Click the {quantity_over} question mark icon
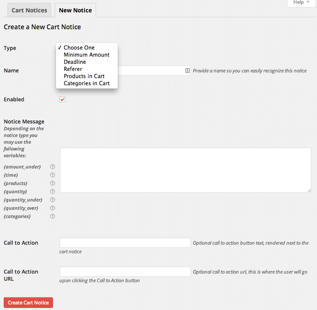 click(52, 208)
